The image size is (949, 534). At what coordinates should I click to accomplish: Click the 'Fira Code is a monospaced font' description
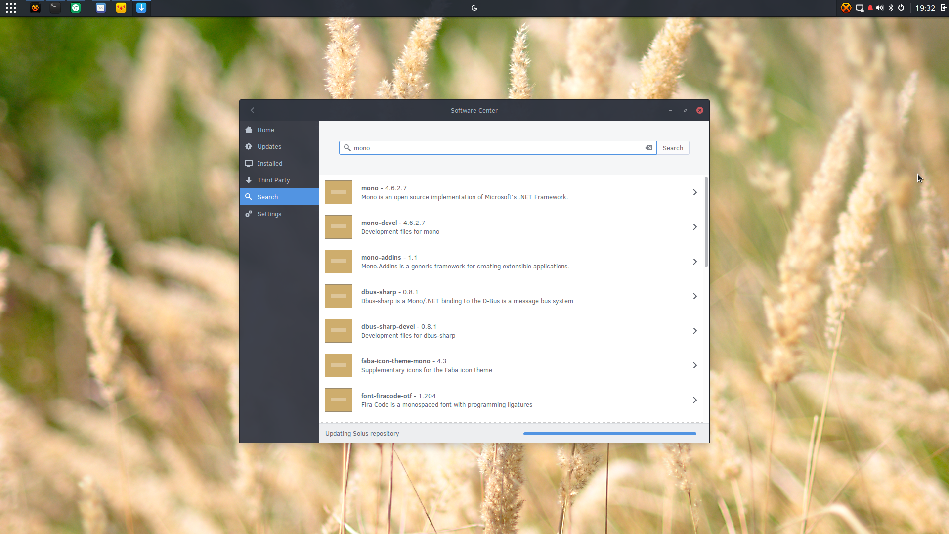click(447, 405)
